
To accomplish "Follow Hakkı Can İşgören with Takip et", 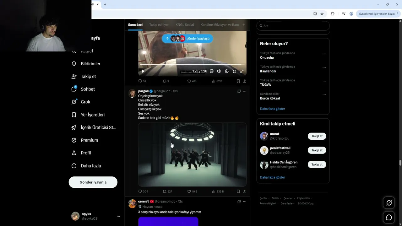I will click(317, 164).
